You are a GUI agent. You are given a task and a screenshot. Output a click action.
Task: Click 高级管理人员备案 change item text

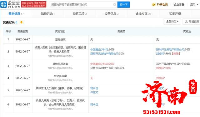pos(59,88)
